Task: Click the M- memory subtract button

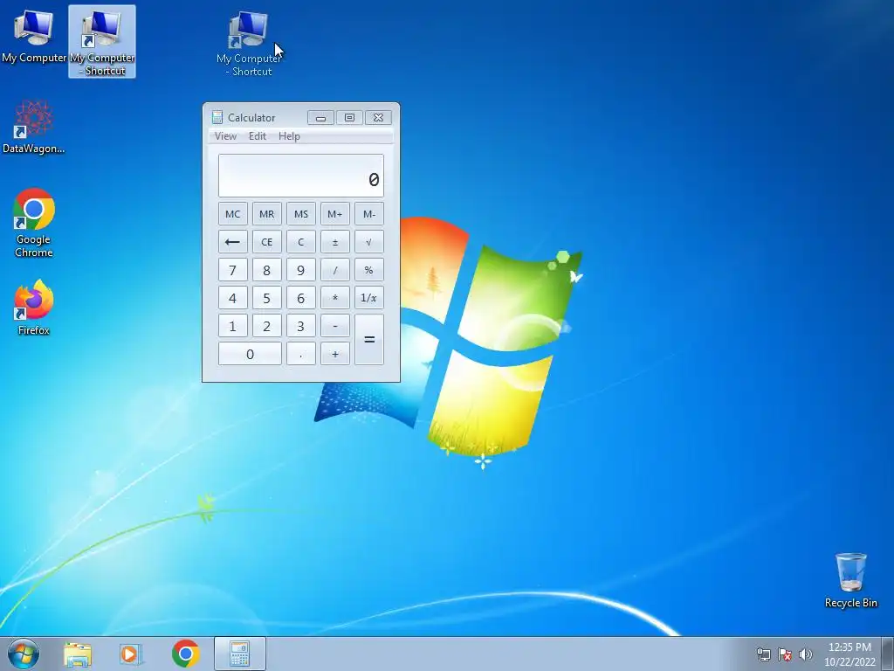Action: coord(369,214)
